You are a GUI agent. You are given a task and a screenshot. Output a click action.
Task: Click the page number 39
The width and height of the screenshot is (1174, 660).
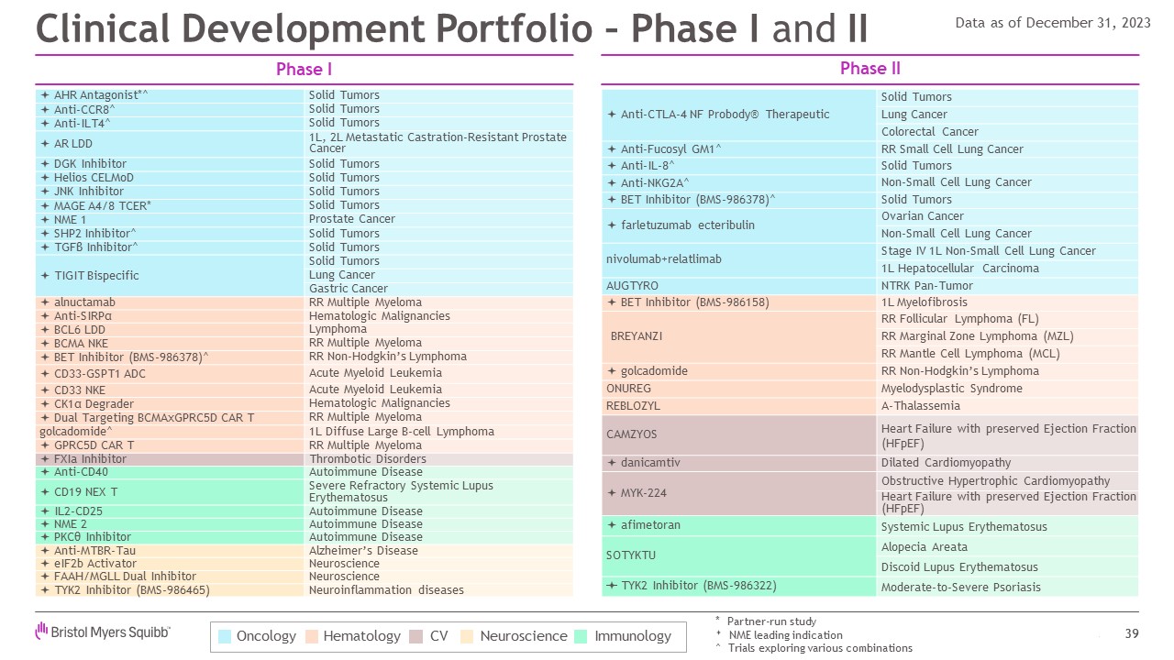(1131, 634)
